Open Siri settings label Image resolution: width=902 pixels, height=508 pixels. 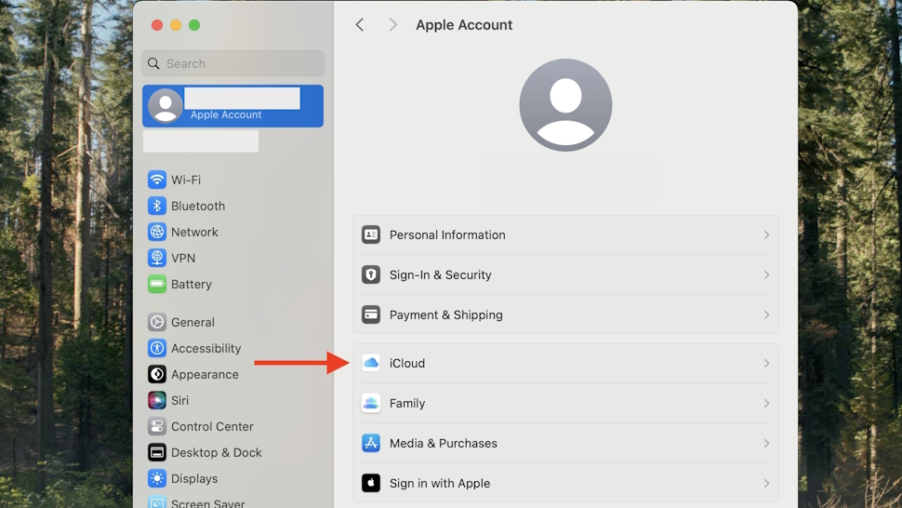coord(179,400)
